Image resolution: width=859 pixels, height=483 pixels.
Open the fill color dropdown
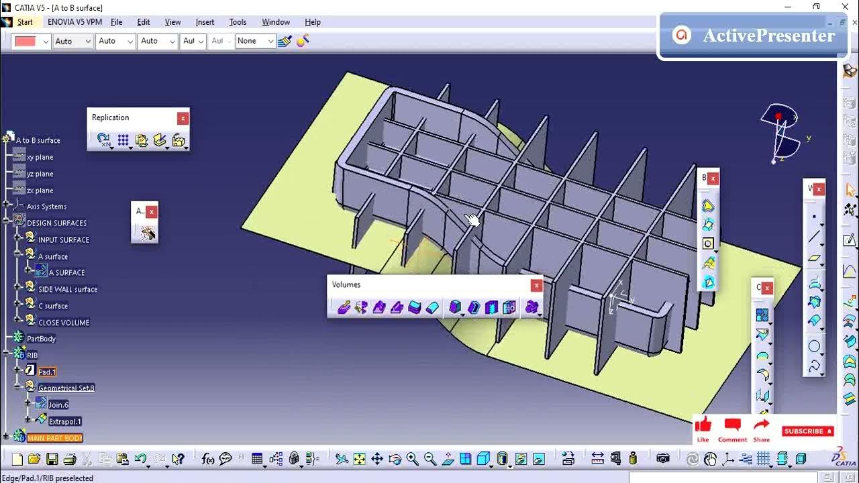click(46, 42)
